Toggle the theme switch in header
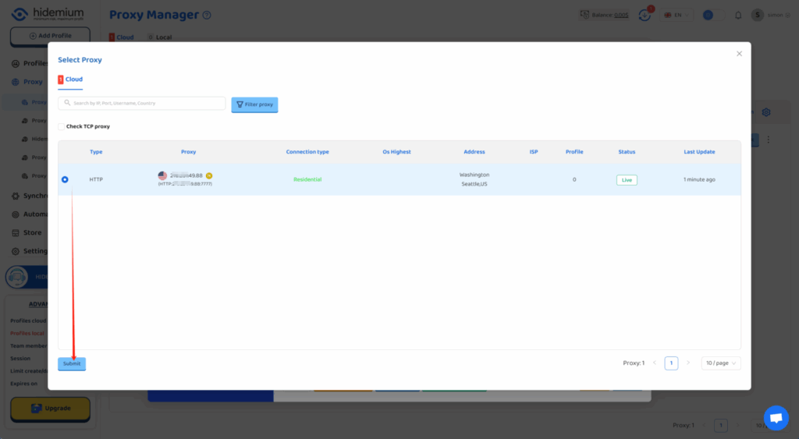The width and height of the screenshot is (799, 439). (x=713, y=16)
